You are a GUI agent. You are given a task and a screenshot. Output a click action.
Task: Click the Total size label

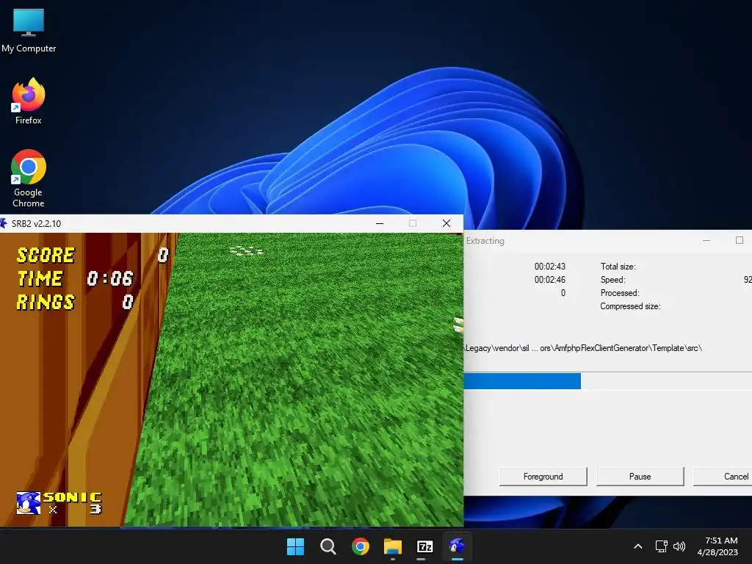coord(618,267)
